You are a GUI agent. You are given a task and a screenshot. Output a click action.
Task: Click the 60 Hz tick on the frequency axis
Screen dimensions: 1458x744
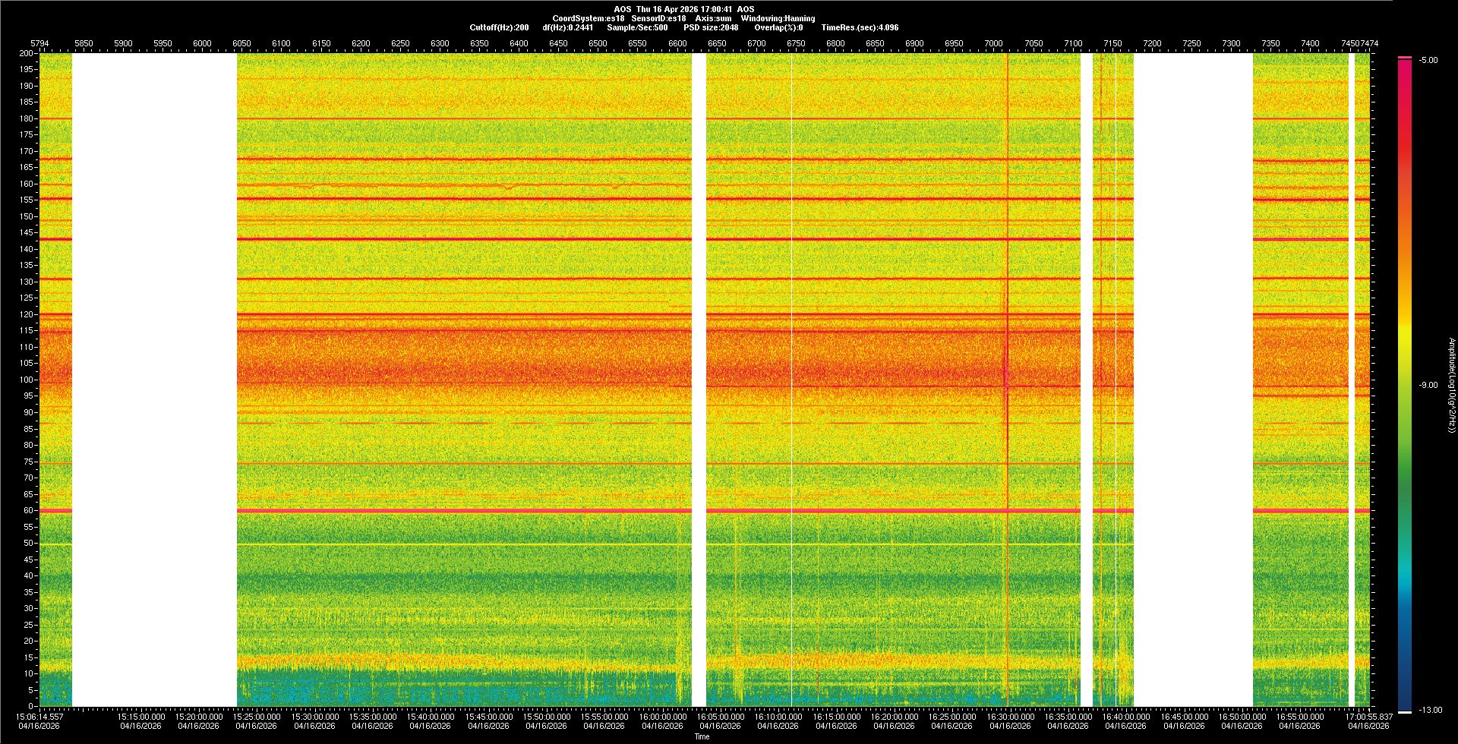27,511
